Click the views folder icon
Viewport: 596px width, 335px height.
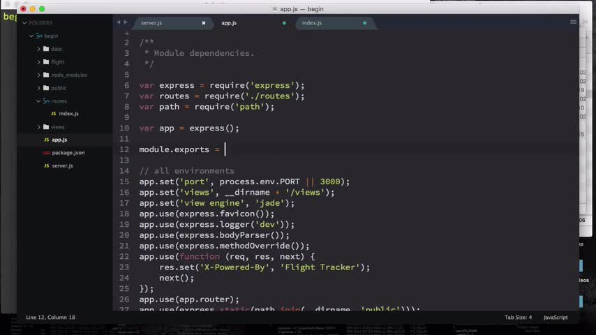coord(46,127)
